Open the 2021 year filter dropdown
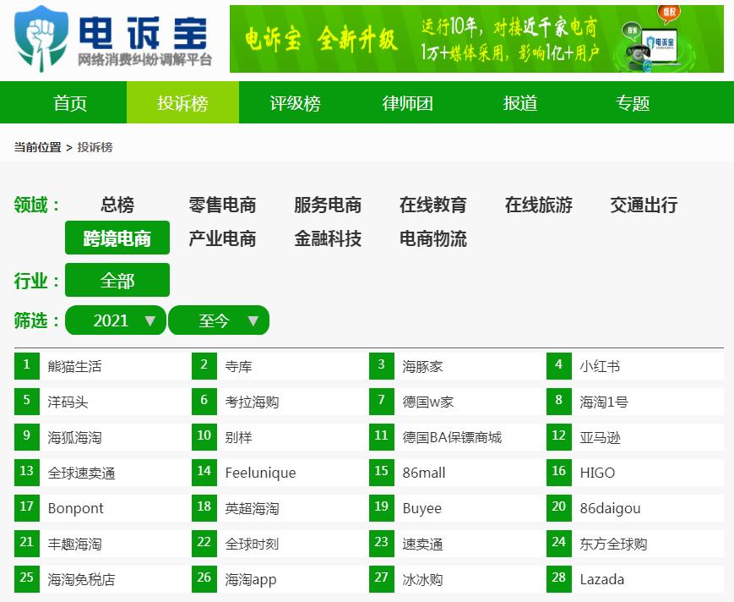 click(115, 320)
